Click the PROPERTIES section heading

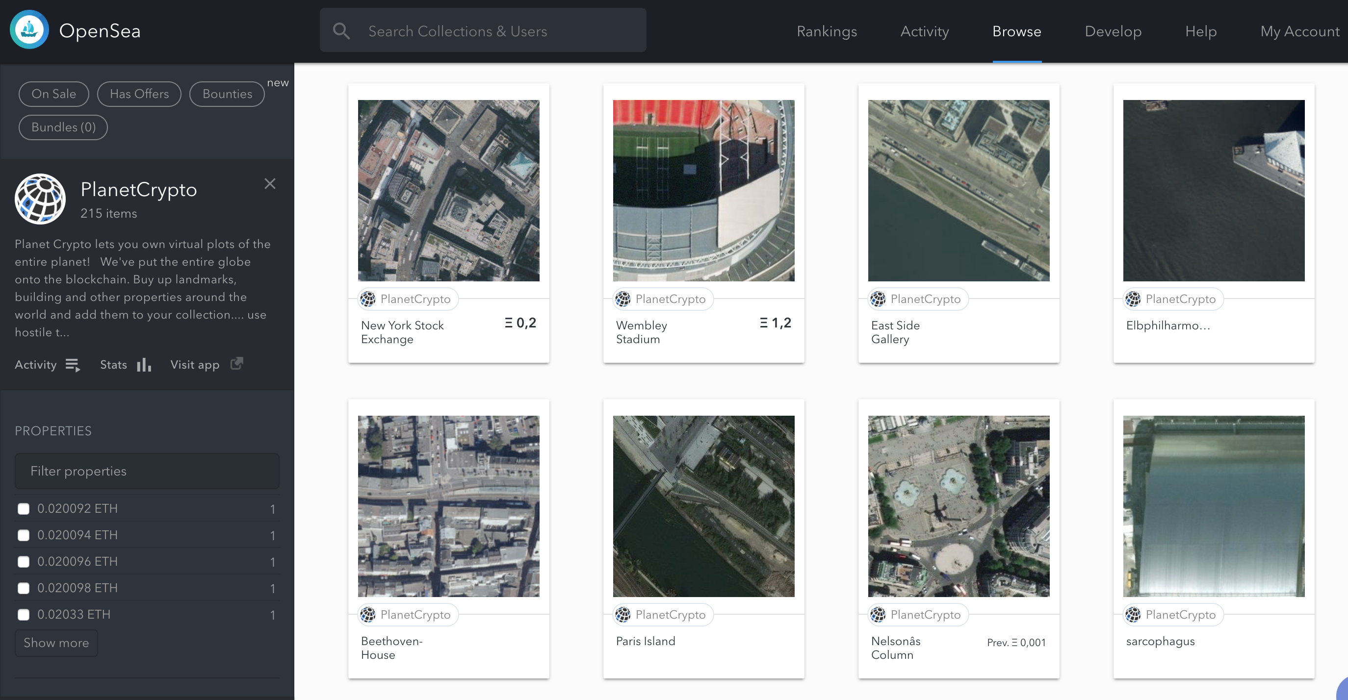(53, 431)
